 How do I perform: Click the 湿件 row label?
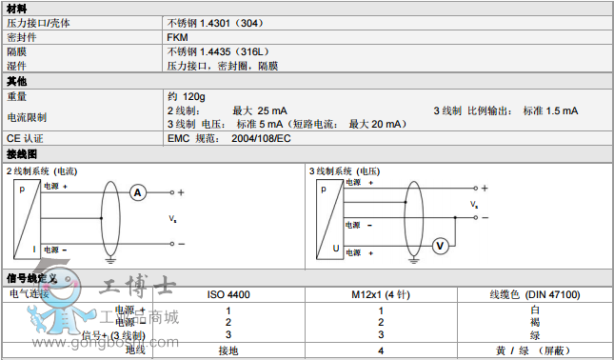coord(16,66)
